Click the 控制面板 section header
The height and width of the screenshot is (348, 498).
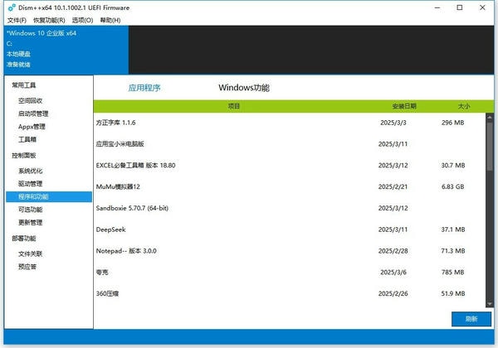click(x=24, y=155)
